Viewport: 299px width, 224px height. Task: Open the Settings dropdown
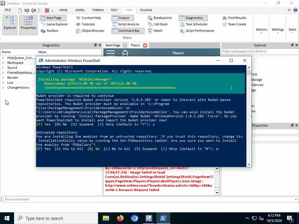coord(278,30)
